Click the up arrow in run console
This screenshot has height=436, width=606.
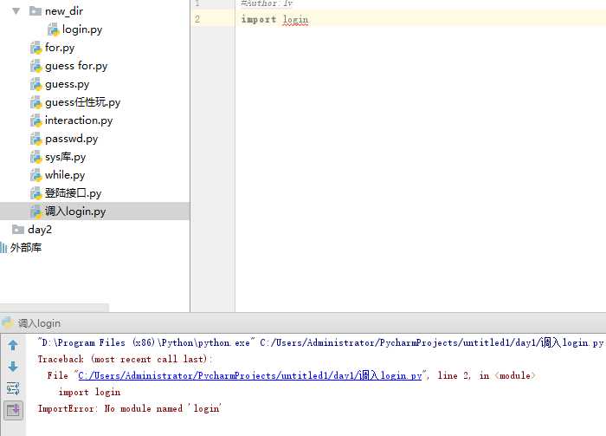(x=13, y=345)
